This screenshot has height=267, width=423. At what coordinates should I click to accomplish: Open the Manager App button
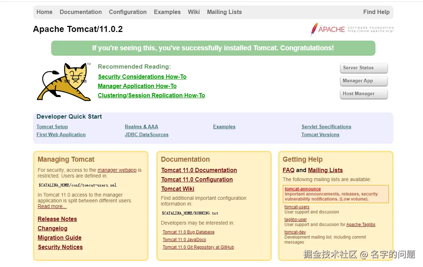coord(364,81)
